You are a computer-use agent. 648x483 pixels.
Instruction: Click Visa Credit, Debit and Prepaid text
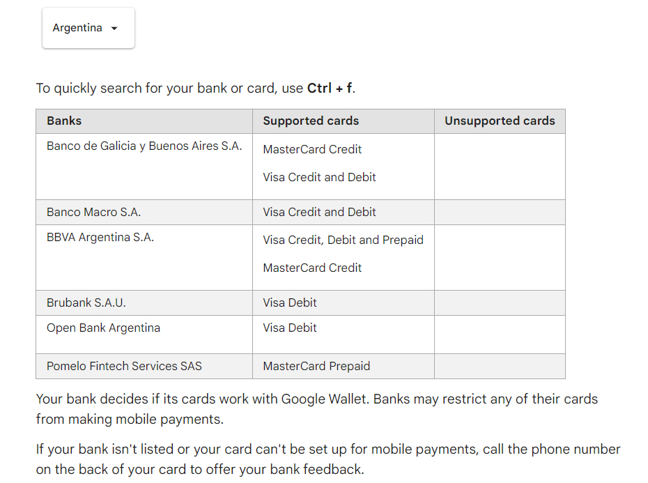point(343,240)
